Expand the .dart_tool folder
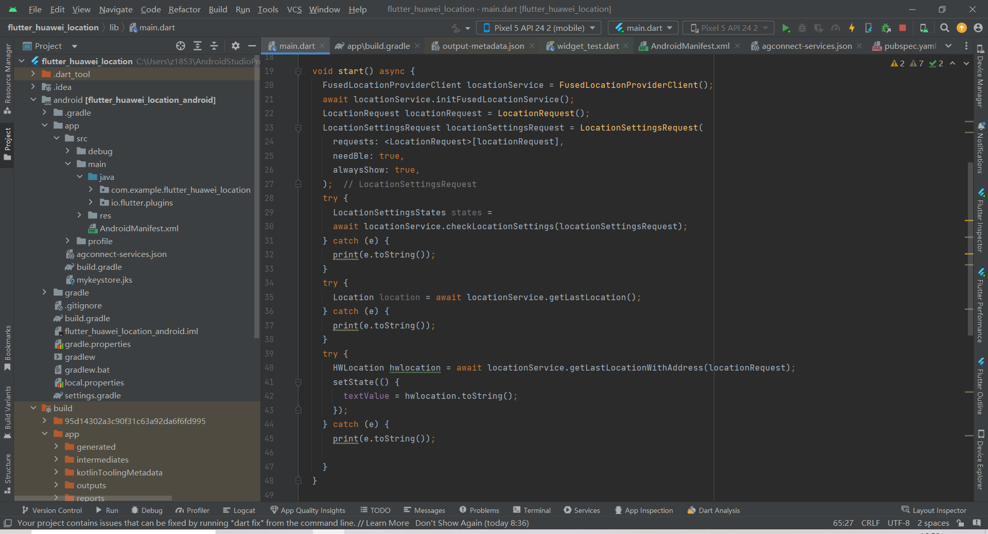 tap(33, 74)
